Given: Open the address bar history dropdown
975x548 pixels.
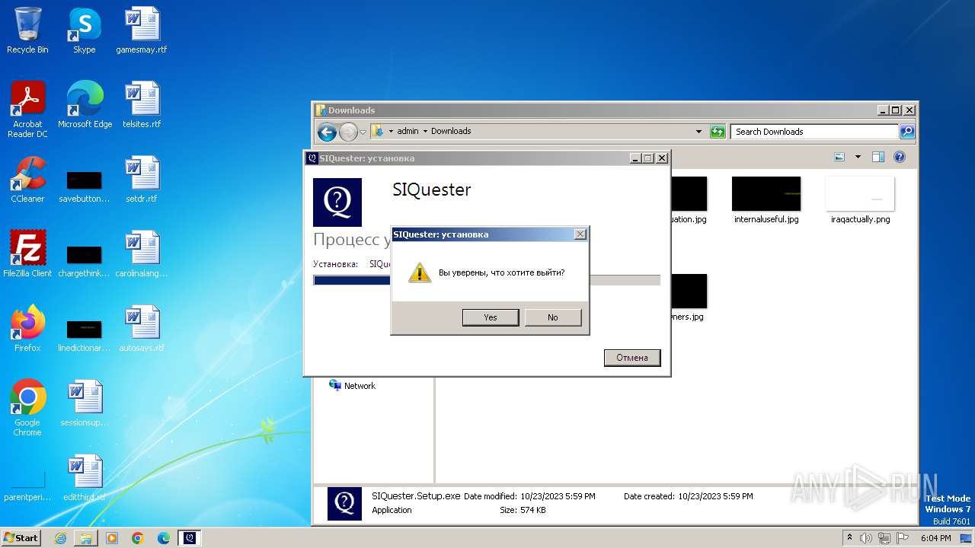Looking at the screenshot, I should [698, 132].
